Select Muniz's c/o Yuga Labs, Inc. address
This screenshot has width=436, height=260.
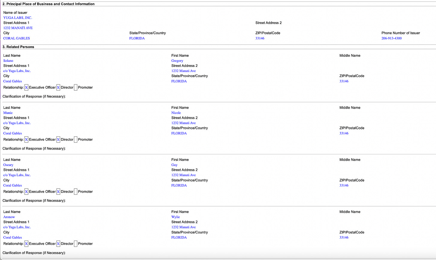[17, 123]
